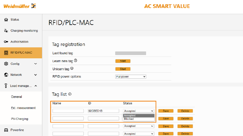Show info for Learn new tag

76,61
